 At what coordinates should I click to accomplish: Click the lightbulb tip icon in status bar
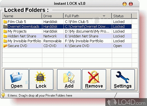tap(3, 95)
